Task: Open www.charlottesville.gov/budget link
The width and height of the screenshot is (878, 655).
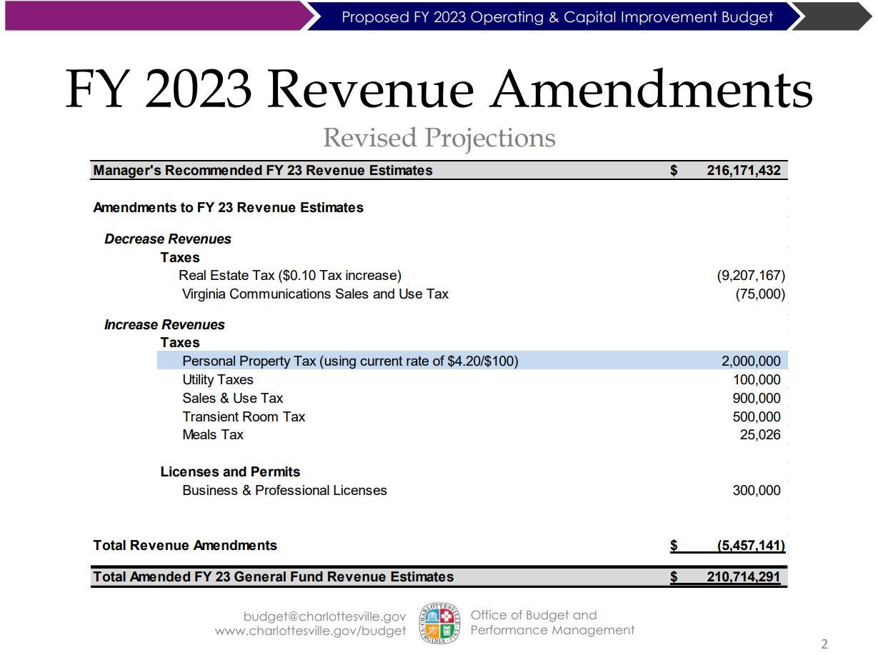Action: click(x=311, y=631)
